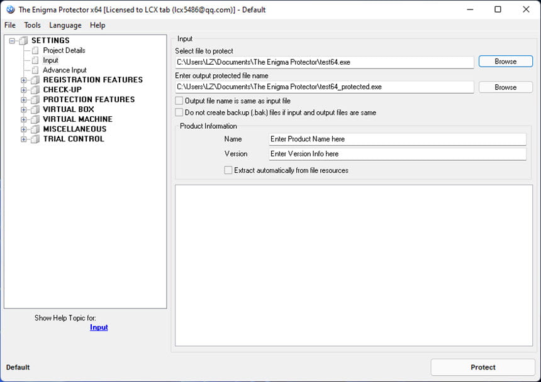Click the Product Name input field

398,139
